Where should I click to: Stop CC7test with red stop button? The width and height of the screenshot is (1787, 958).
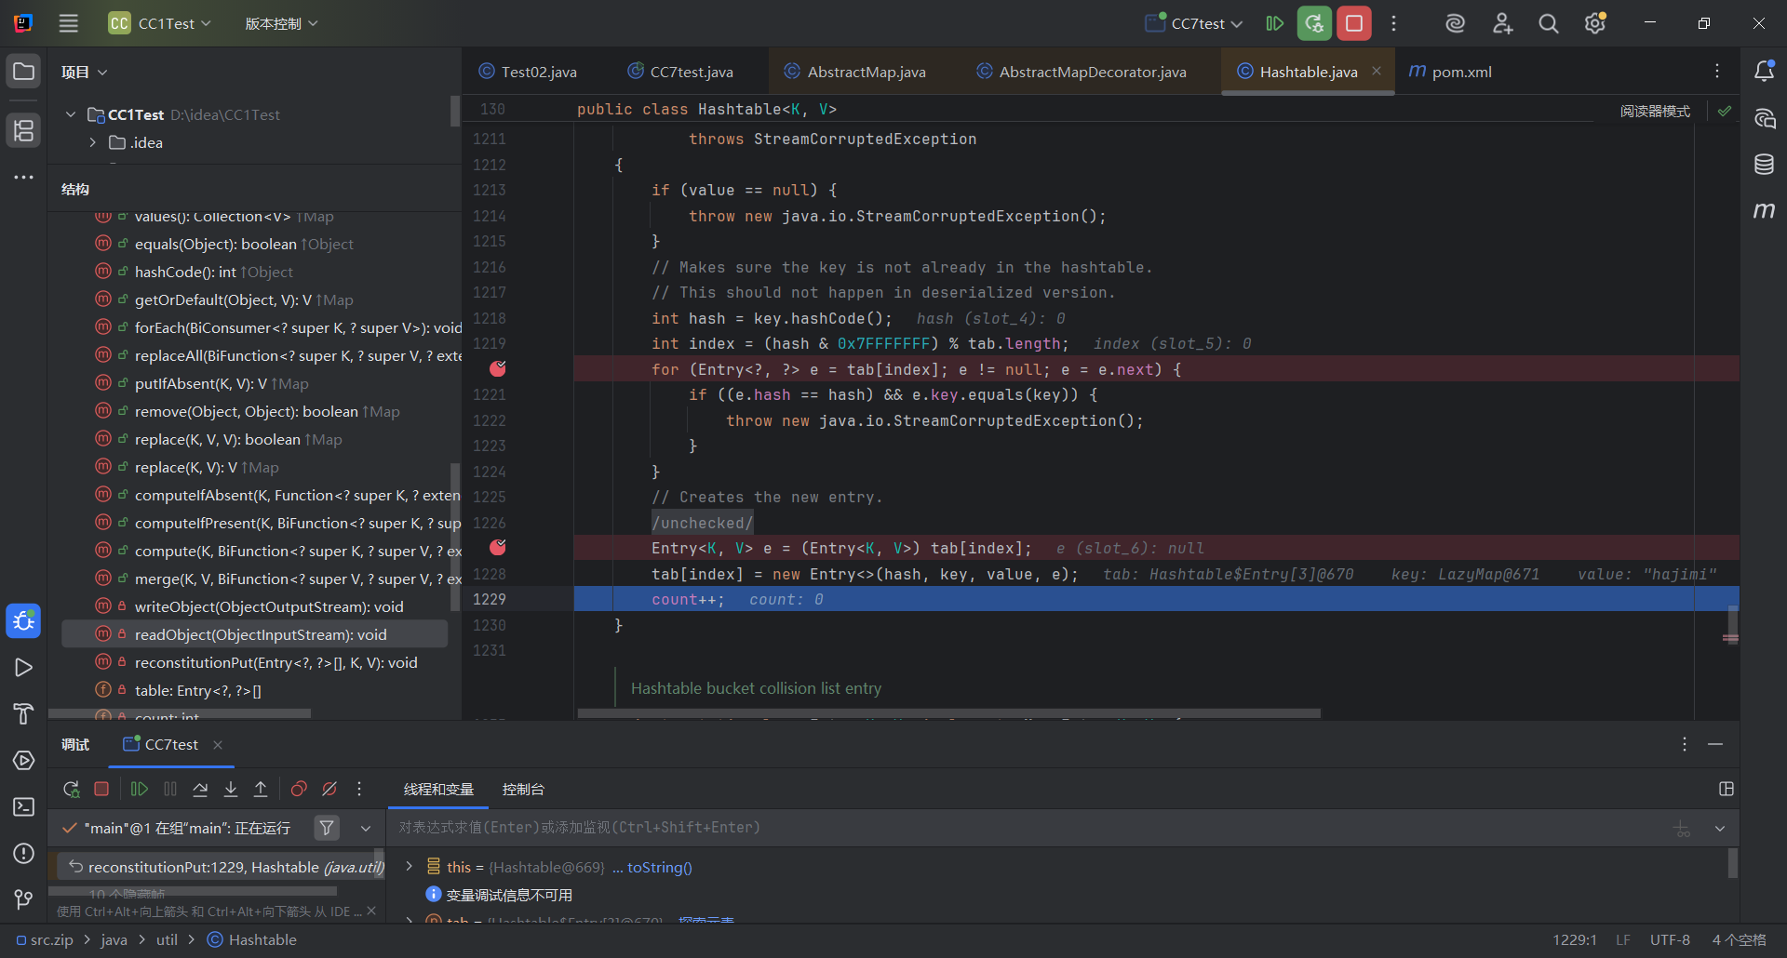(x=1354, y=23)
